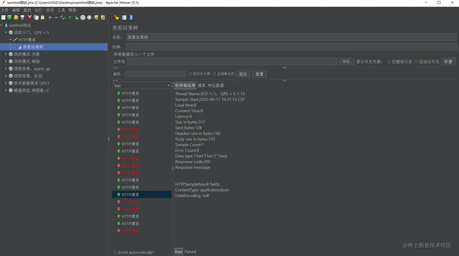
Task: Expand the 流控效果, warm up node
Action: [x=6, y=69]
